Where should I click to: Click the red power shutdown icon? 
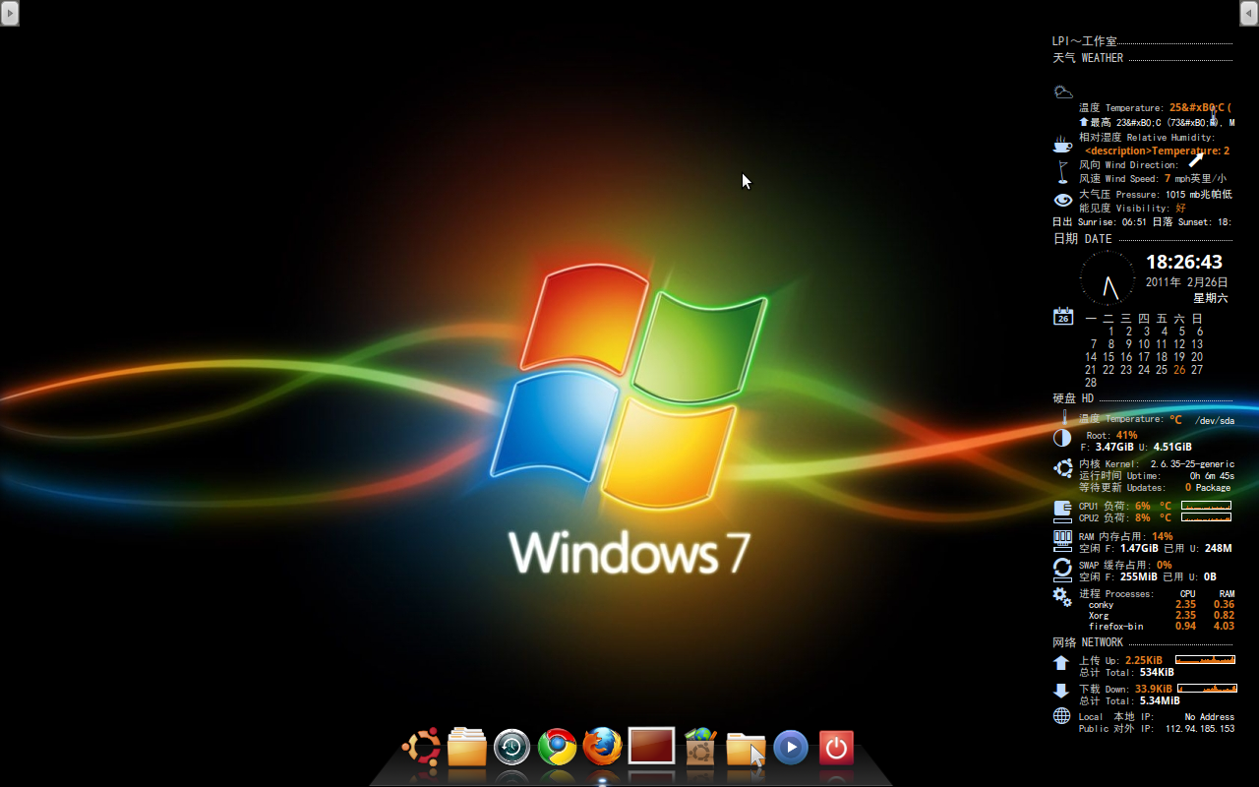[836, 748]
